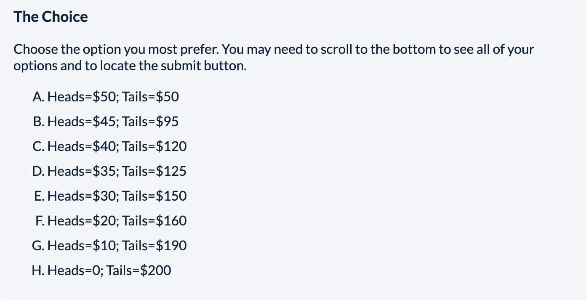Click the instruction paragraph about scrolling
The width and height of the screenshot is (586, 302).
274,58
